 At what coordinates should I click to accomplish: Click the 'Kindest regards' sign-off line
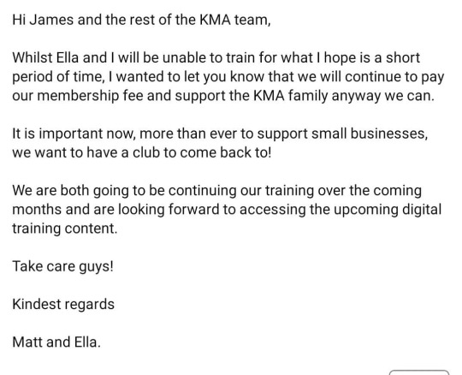pyautogui.click(x=63, y=304)
